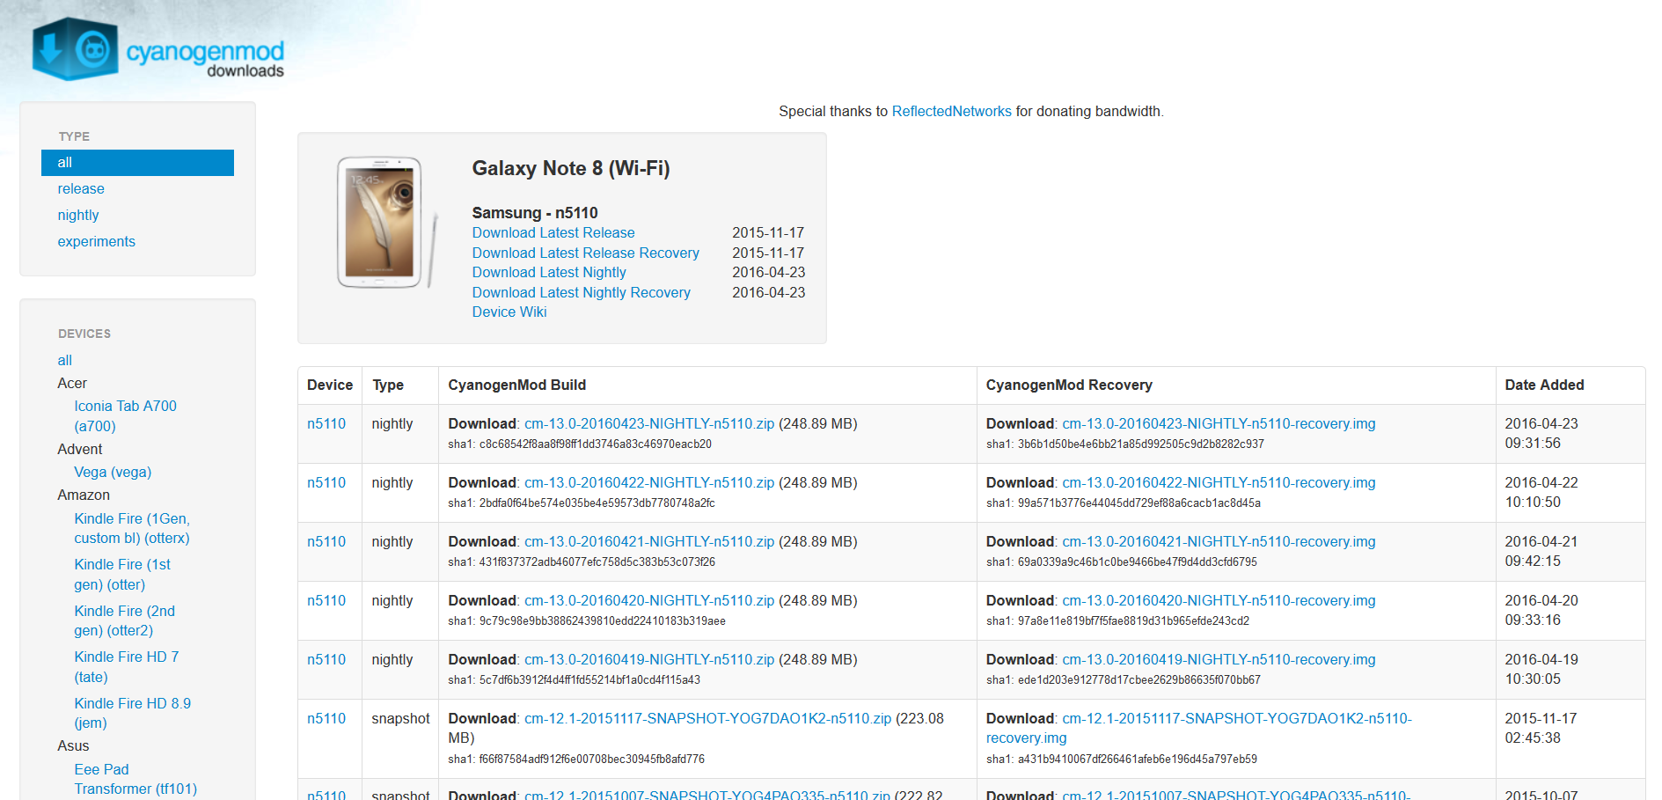
Task: Click n5110 device link in 20160422 row
Action: (x=326, y=483)
